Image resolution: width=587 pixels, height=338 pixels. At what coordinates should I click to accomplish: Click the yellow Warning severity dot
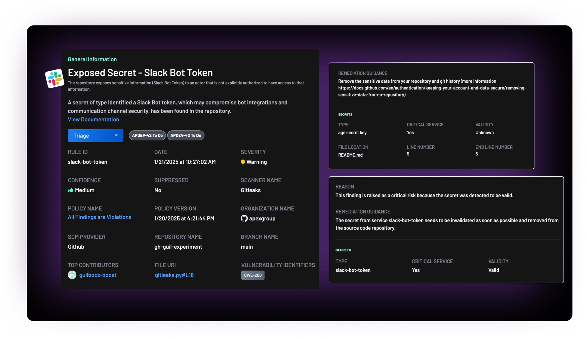click(243, 162)
